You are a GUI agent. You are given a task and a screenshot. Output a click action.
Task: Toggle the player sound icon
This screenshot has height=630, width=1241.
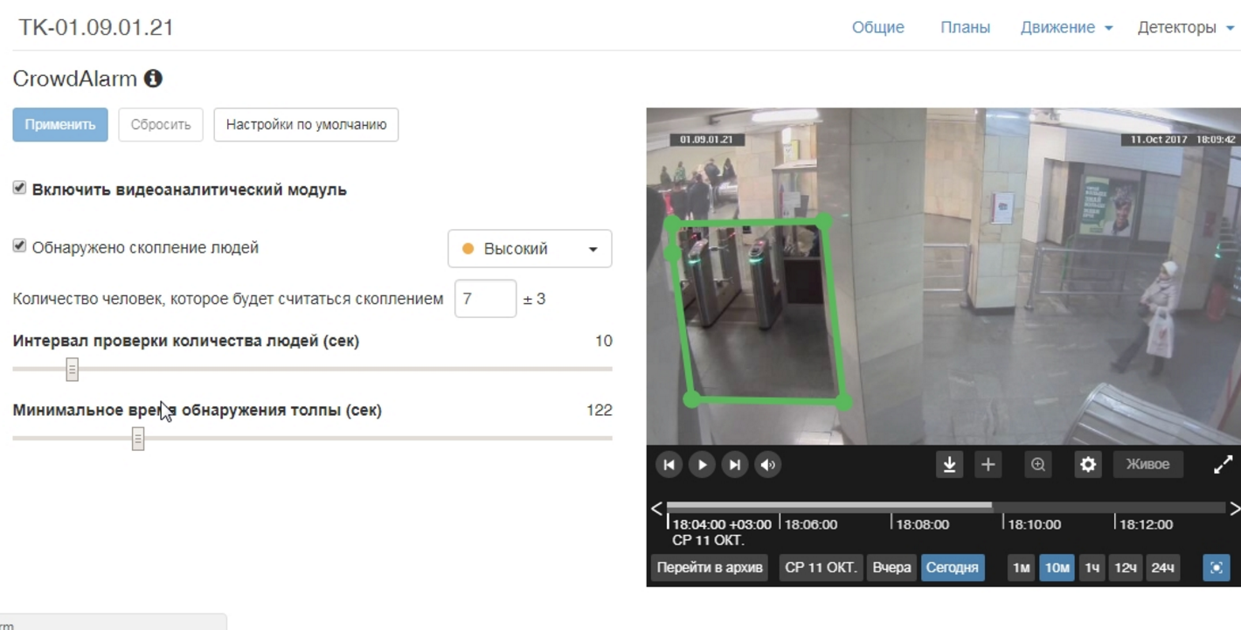coord(768,465)
